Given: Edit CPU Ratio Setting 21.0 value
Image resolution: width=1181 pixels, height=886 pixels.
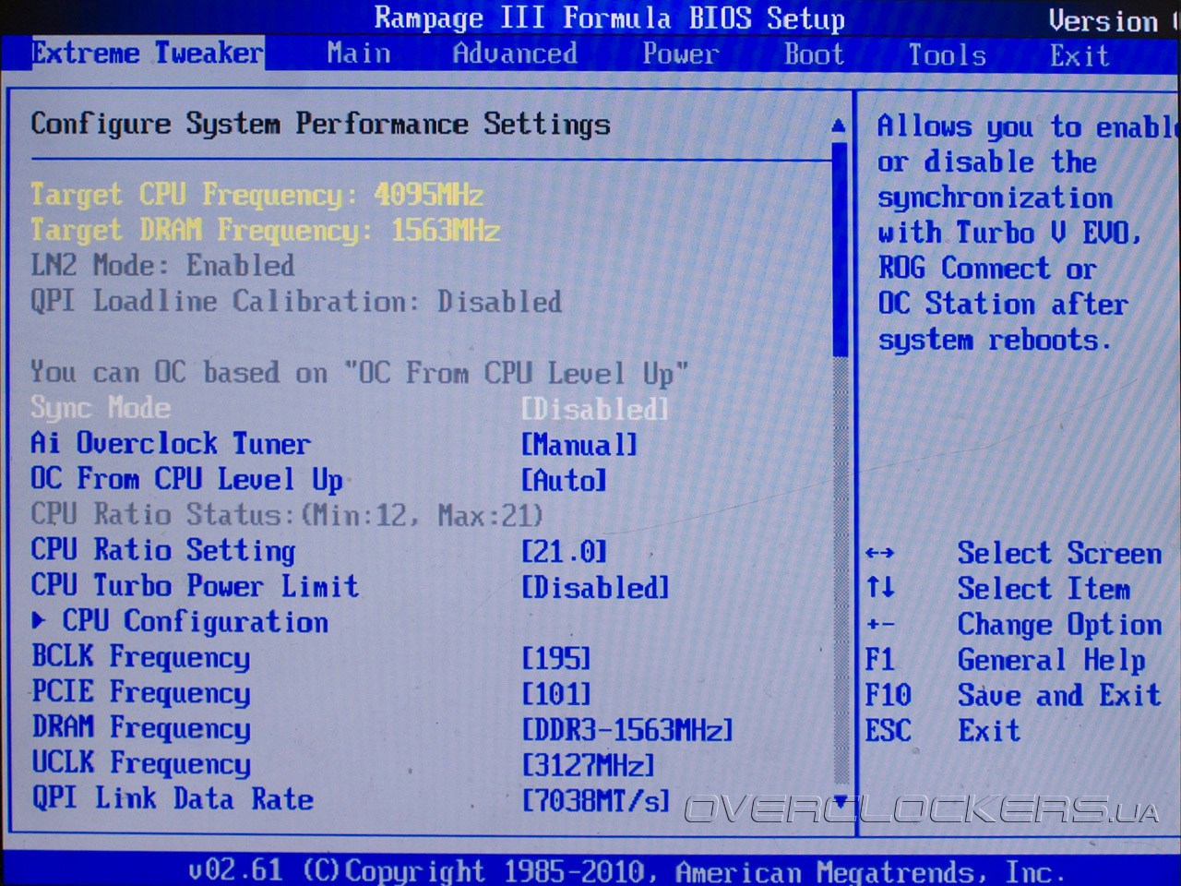Looking at the screenshot, I should pos(564,552).
